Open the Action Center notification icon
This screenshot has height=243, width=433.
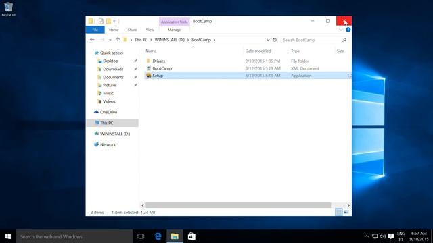(x=391, y=236)
